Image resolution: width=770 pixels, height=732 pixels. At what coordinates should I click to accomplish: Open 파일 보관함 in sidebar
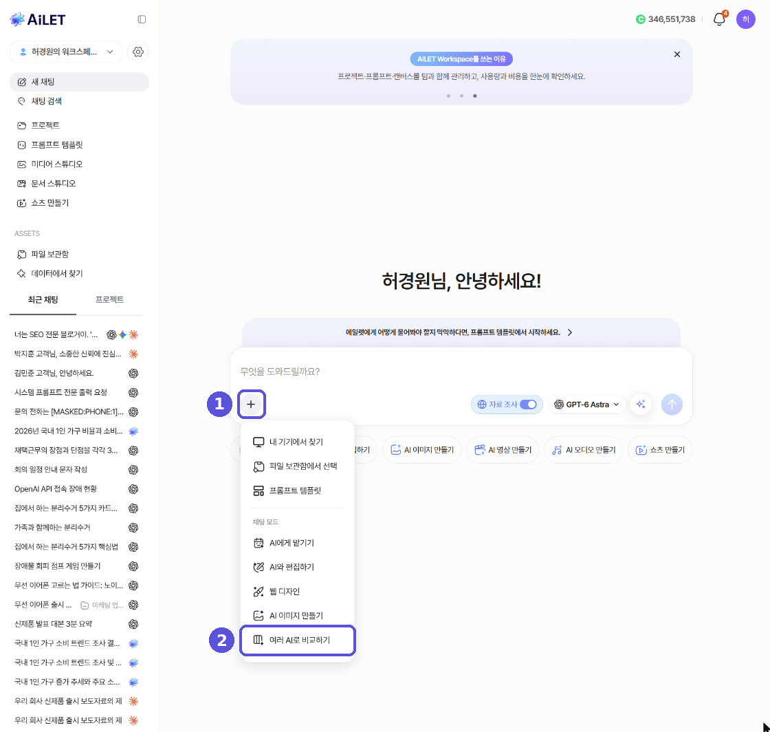coord(79,254)
